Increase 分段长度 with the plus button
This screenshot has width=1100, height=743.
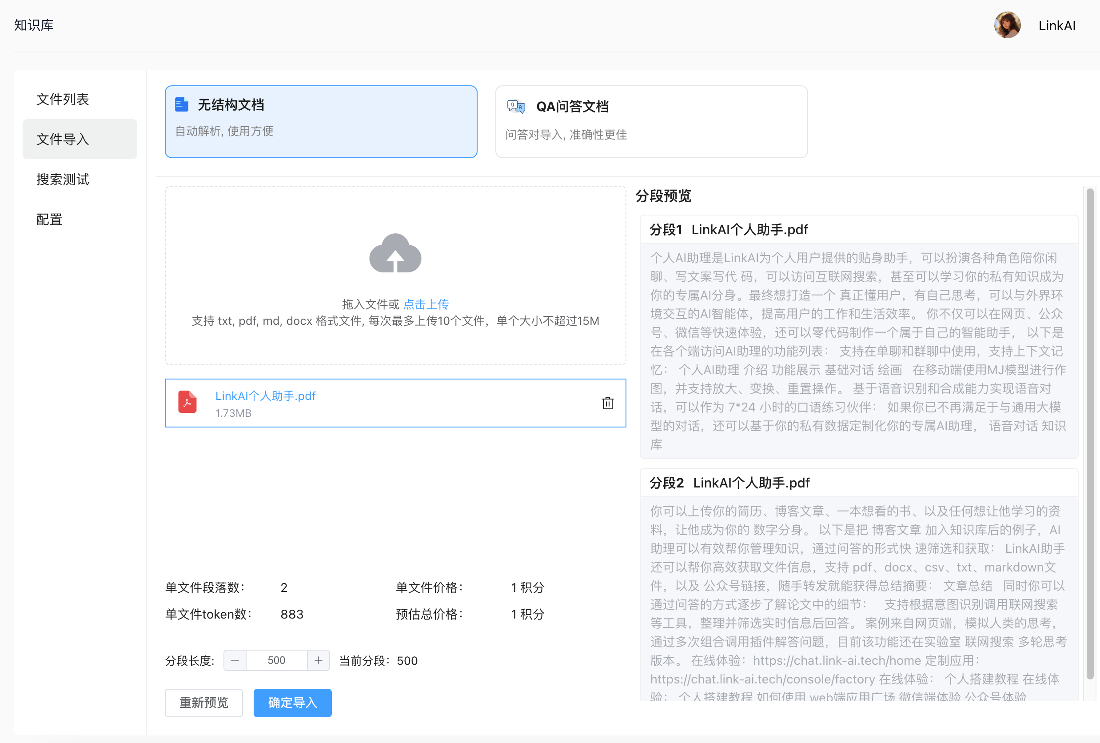(x=319, y=660)
